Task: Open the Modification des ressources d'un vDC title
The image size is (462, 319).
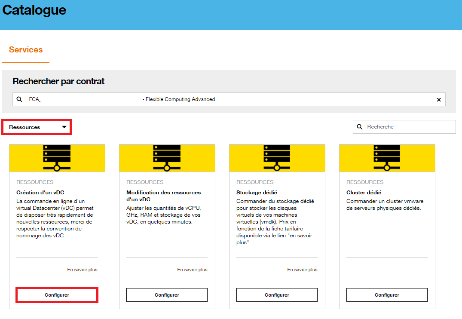Action: (164, 196)
